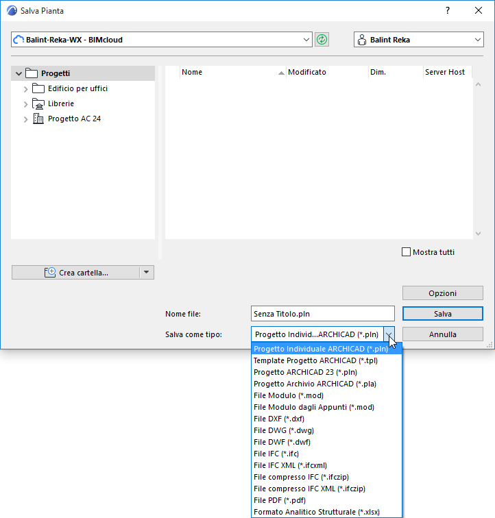
Task: Click the help question mark icon
Action: 448,10
